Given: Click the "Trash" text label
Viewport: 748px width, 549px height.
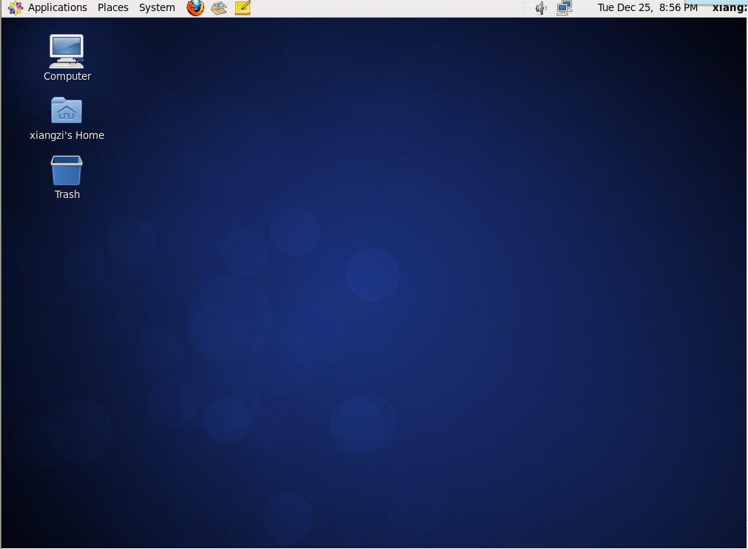Looking at the screenshot, I should pyautogui.click(x=67, y=194).
